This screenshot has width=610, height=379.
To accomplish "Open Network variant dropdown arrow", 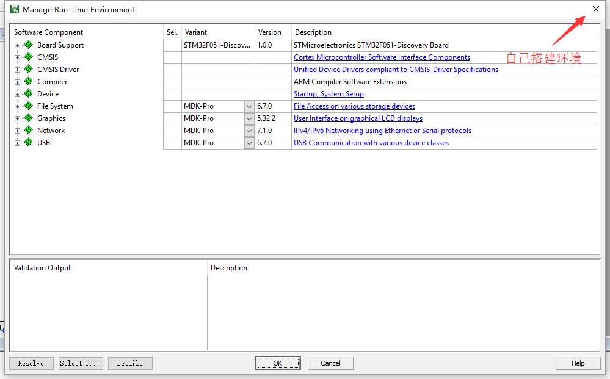I will [x=249, y=131].
